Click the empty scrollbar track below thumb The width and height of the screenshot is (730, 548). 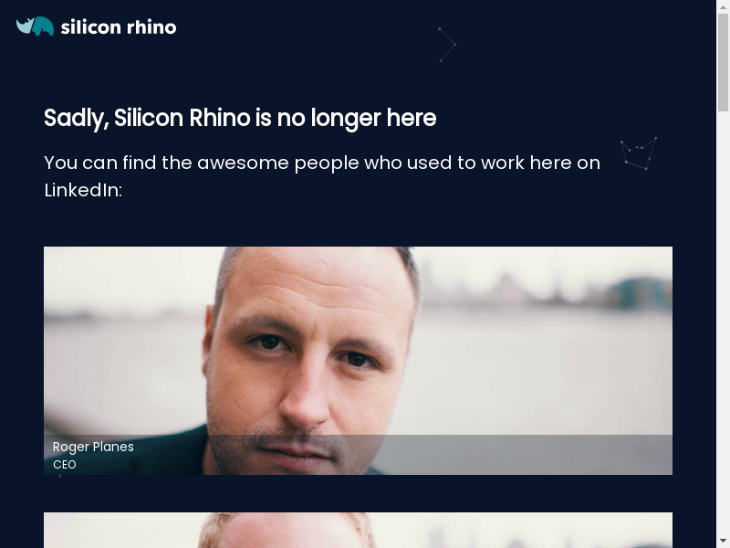723,324
